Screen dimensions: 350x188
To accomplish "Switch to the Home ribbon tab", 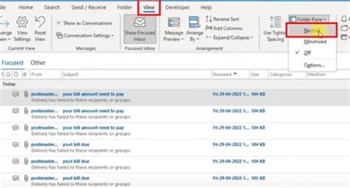I will pos(26,7).
